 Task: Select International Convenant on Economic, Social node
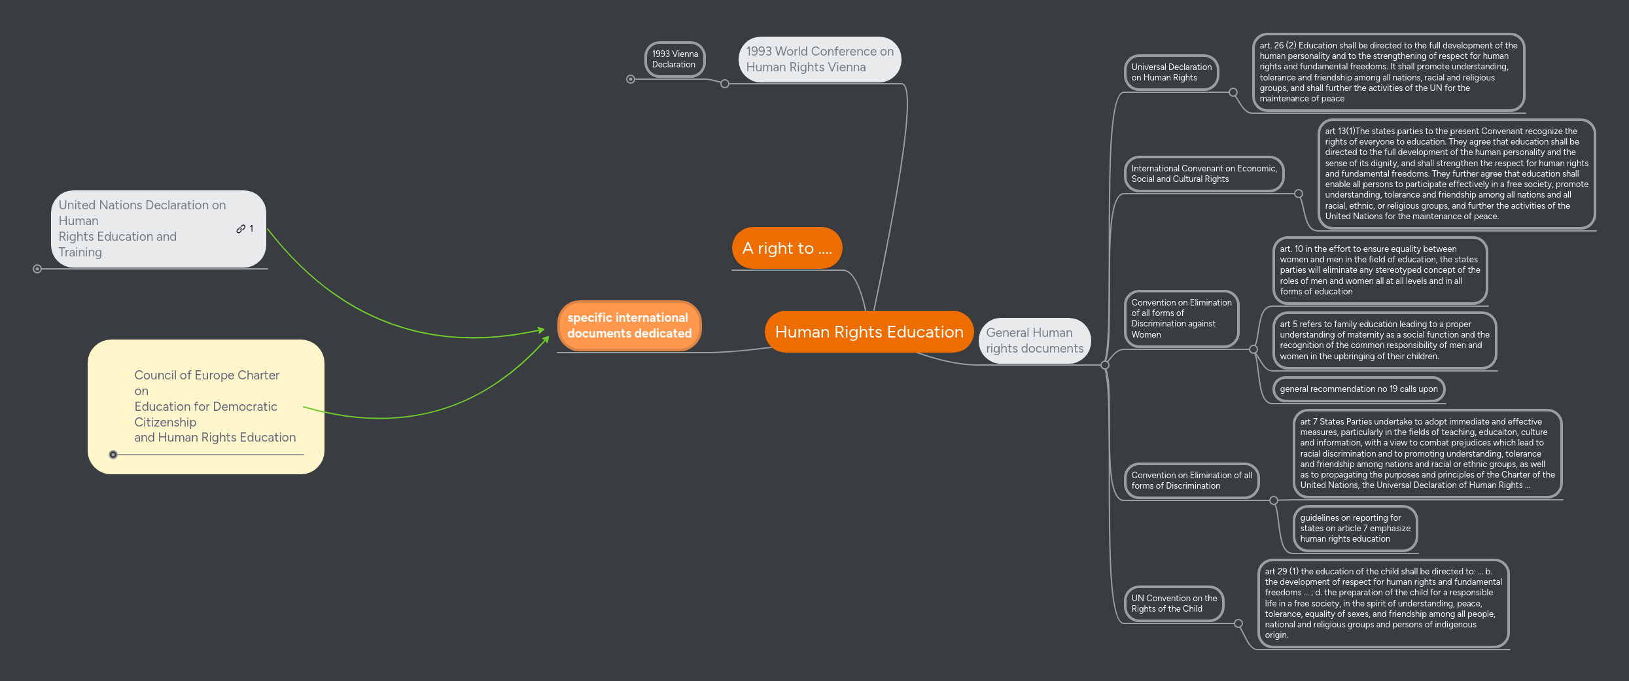coord(1204,174)
